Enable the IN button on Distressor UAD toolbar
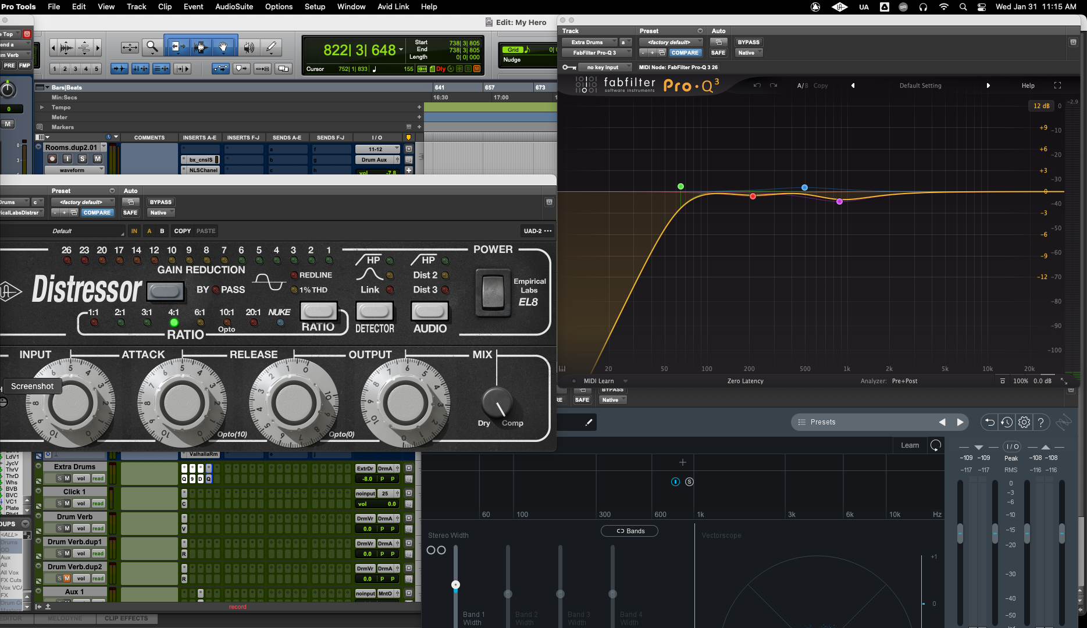Viewport: 1087px width, 628px height. (134, 231)
